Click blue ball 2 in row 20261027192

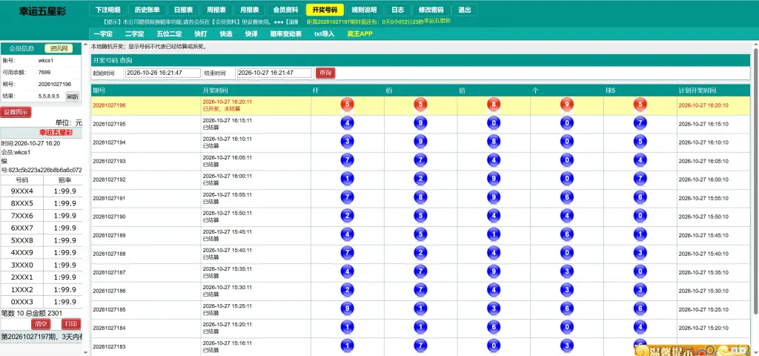tap(421, 178)
